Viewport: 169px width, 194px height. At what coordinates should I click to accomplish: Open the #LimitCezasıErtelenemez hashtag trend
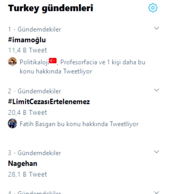[x=49, y=102]
